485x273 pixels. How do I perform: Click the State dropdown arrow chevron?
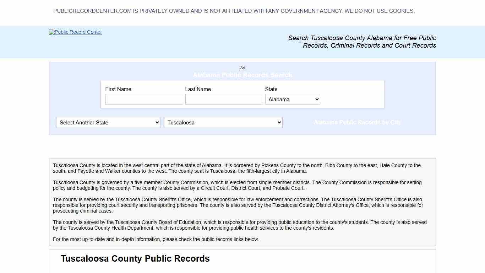pyautogui.click(x=317, y=99)
